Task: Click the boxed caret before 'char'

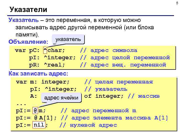Action: 45,50
